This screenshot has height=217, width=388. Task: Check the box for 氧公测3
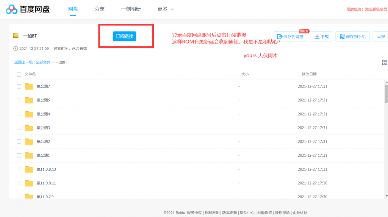pyautogui.click(x=19, y=128)
